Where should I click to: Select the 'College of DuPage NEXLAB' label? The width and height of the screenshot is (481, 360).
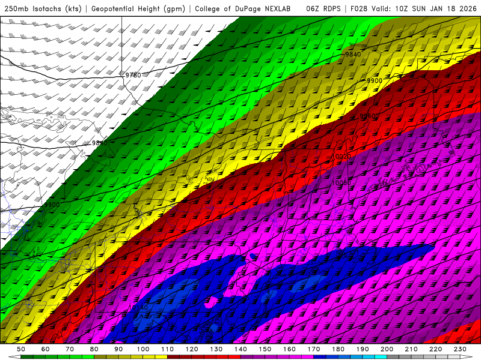point(243,8)
